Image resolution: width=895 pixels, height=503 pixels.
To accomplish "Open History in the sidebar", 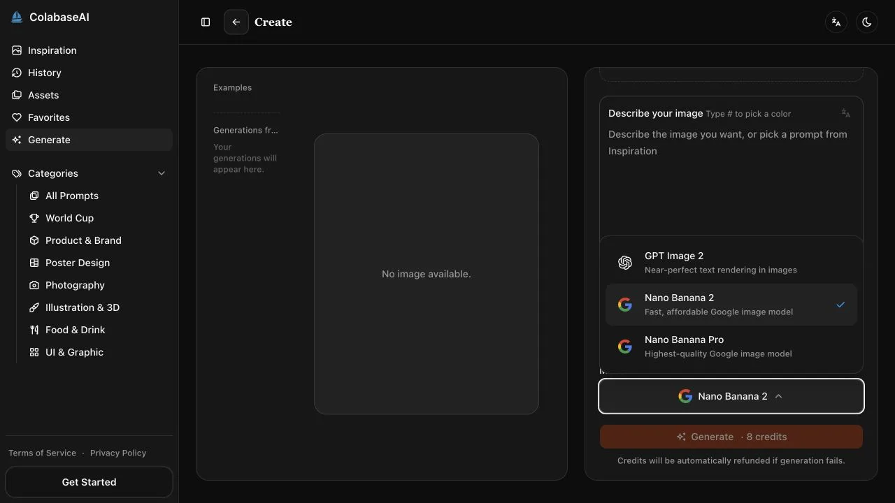I will [x=89, y=73].
